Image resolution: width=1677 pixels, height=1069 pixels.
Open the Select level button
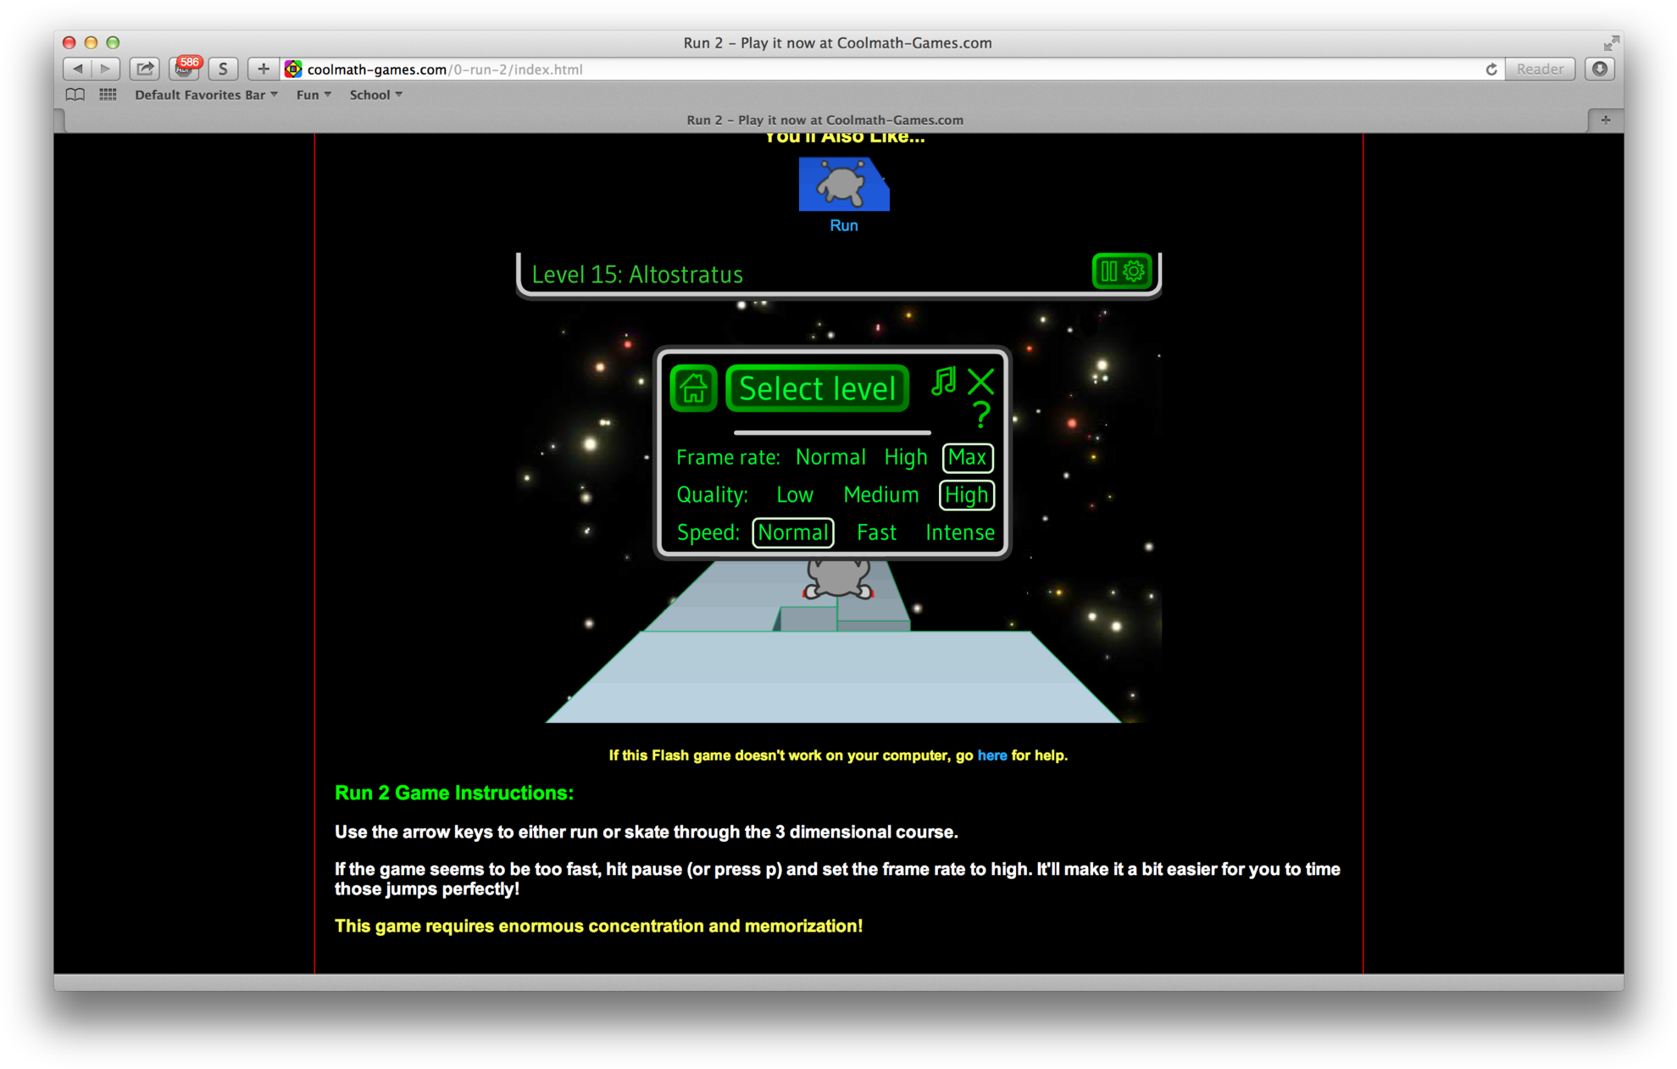[x=817, y=388]
